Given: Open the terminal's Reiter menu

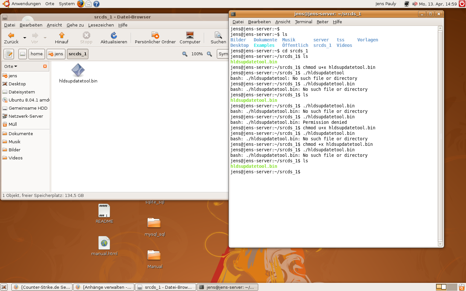Looking at the screenshot, I should [322, 22].
